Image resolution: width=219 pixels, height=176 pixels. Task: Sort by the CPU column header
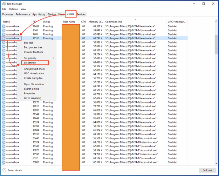83,22
